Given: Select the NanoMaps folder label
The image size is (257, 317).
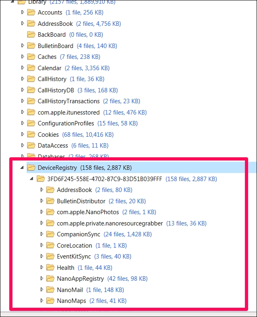Looking at the screenshot, I should pyautogui.click(x=71, y=300).
